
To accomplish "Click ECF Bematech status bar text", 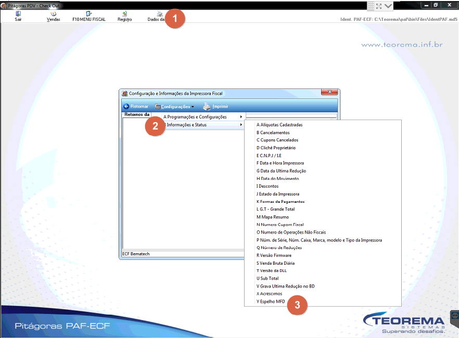I will click(136, 254).
